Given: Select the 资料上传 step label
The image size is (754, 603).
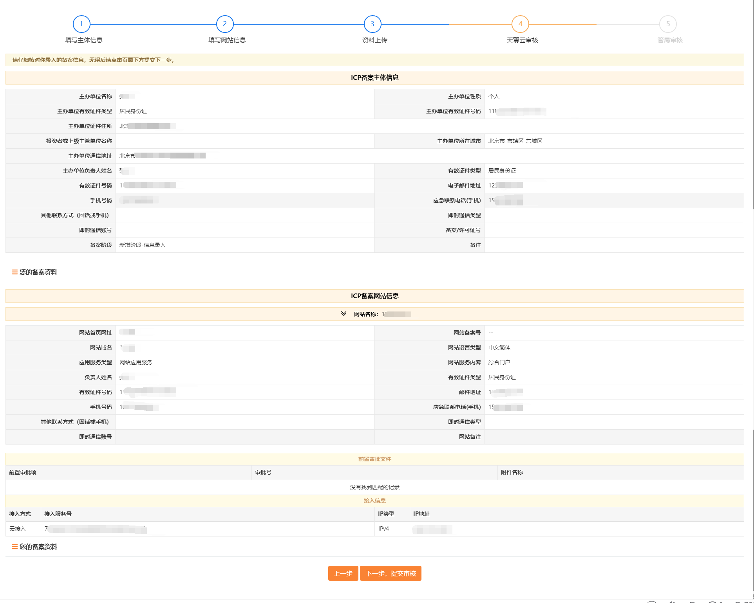Looking at the screenshot, I should (x=375, y=40).
